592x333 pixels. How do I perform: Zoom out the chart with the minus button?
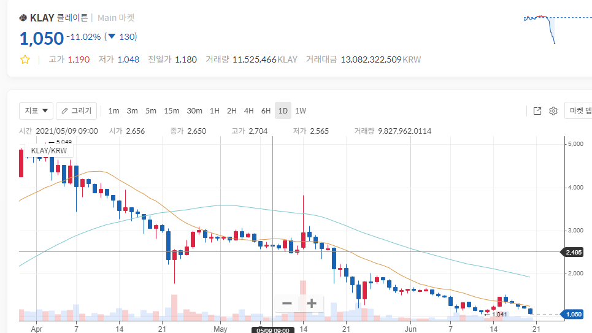click(287, 304)
